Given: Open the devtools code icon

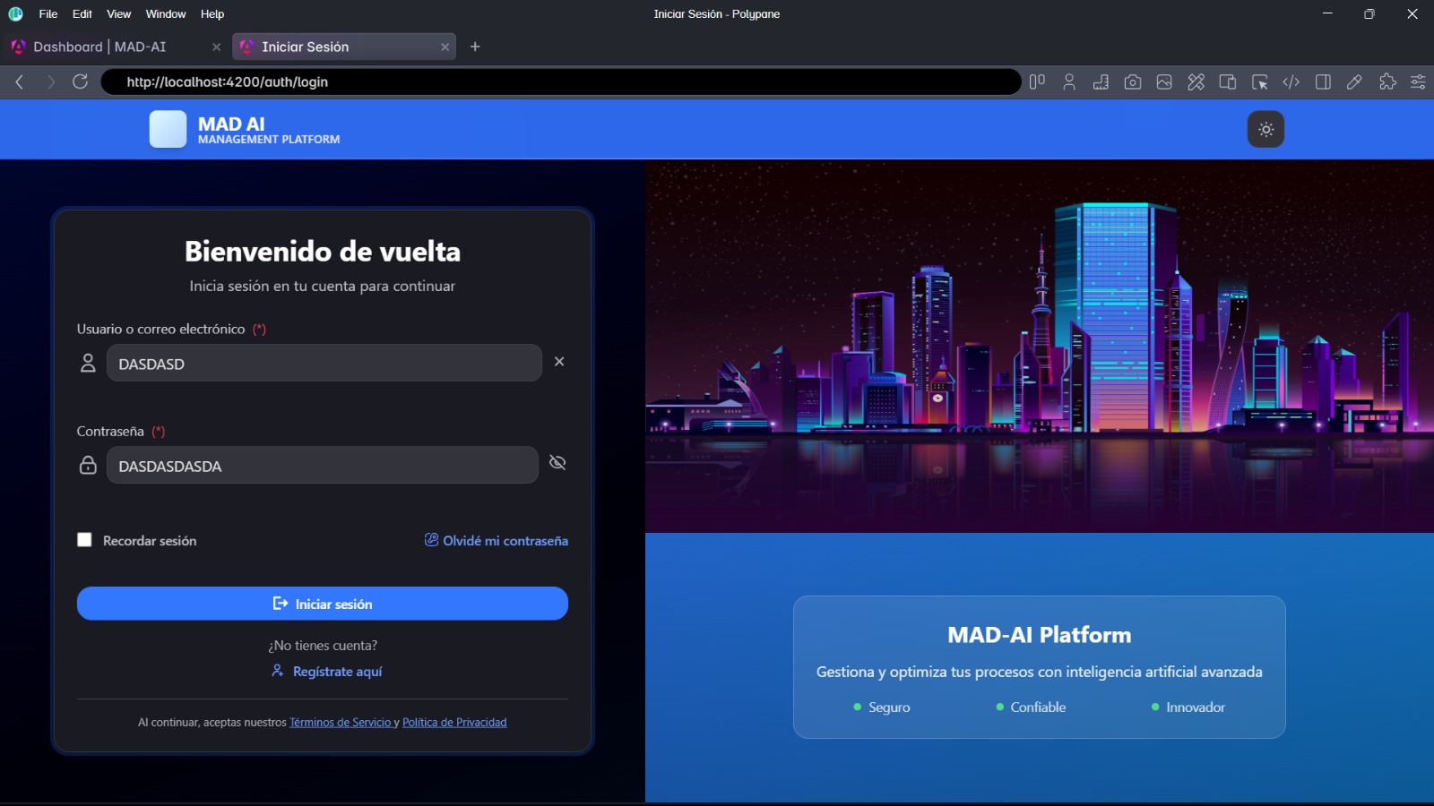Looking at the screenshot, I should [x=1293, y=81].
